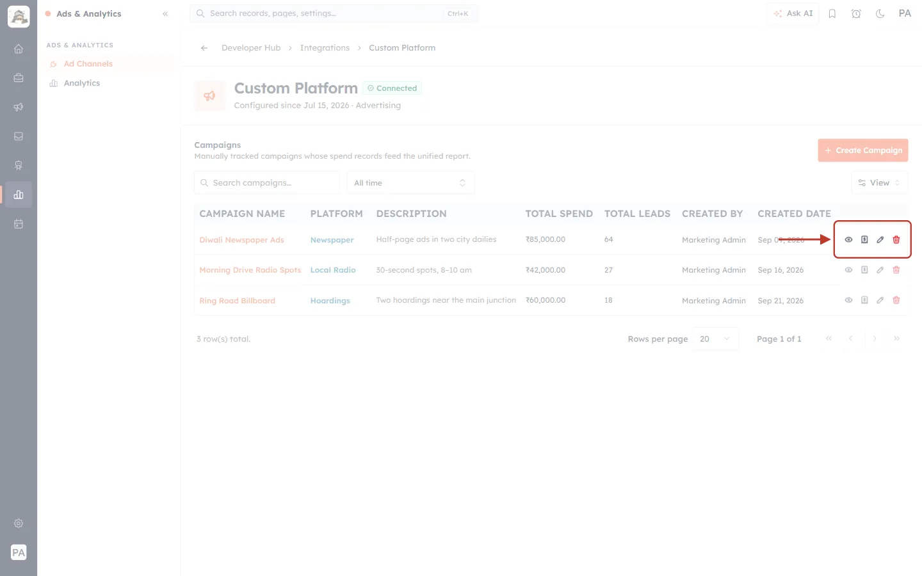Open the Integrations breadcrumb link
Screen dimensions: 922x576
click(325, 48)
